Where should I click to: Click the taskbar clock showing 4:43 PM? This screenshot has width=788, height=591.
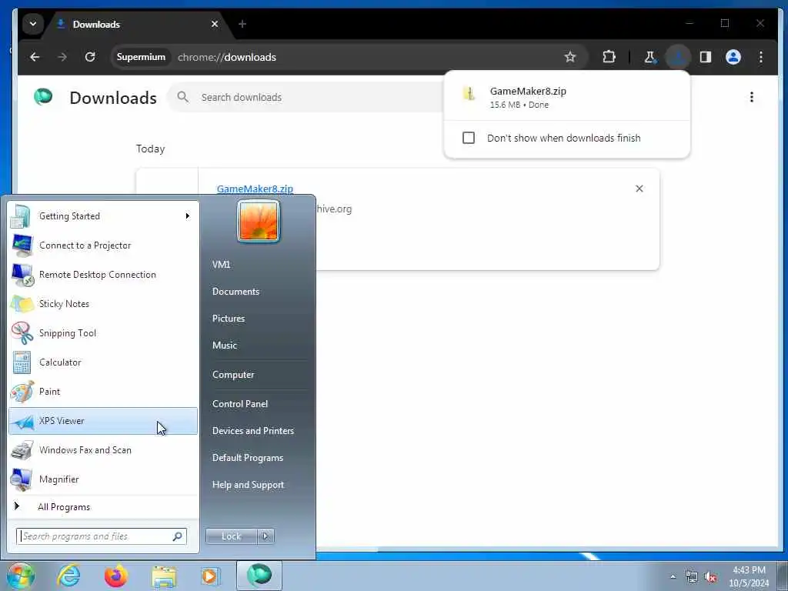click(749, 576)
